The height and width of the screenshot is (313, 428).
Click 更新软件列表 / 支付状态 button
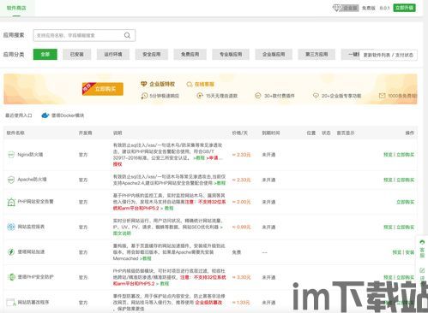[x=389, y=55]
